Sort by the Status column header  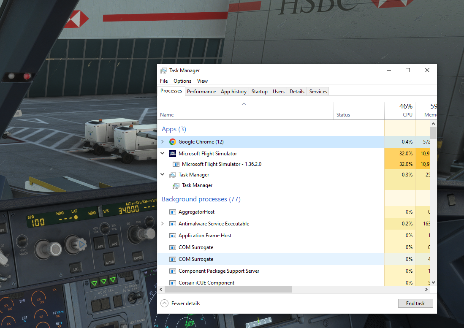coord(359,111)
